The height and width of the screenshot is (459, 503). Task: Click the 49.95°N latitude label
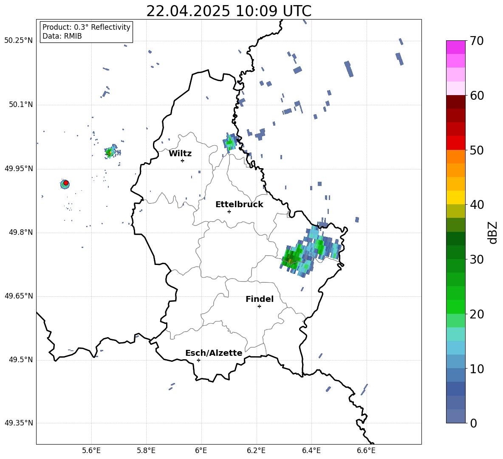click(19, 169)
